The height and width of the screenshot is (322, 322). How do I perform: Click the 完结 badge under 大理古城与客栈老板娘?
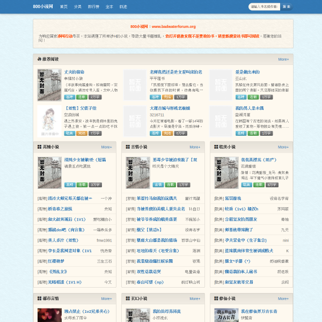pos(167,133)
